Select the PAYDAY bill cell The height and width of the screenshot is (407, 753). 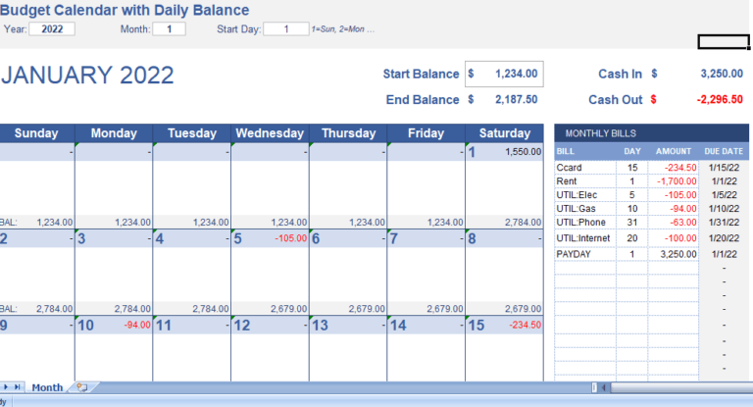pyautogui.click(x=585, y=254)
